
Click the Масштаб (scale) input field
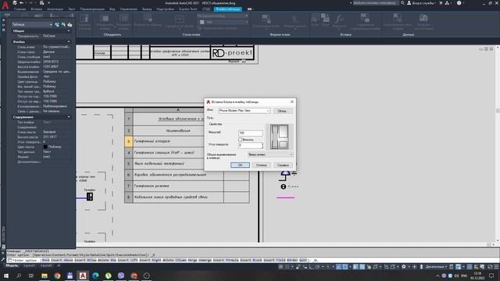[x=250, y=133]
